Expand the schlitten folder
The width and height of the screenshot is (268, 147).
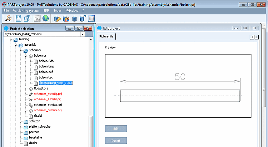20,122
